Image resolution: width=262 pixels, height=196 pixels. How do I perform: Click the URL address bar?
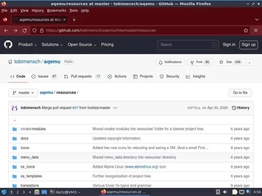[140, 30]
